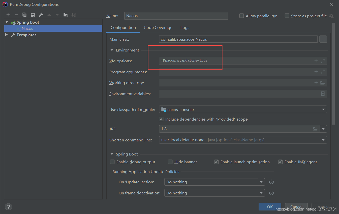Click the Name input field
Screen dimensions: 339x214
coord(176,16)
